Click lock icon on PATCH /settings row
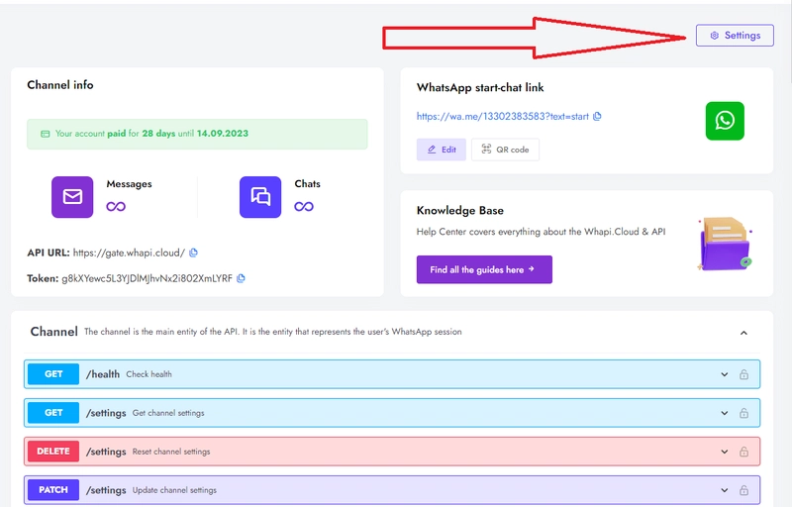The height and width of the screenshot is (507, 792). point(744,490)
